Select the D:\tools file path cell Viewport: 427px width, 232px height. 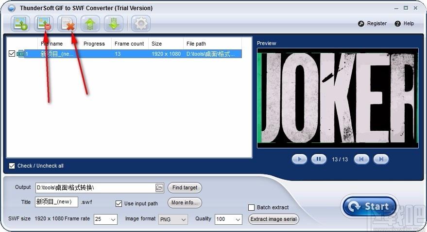click(x=210, y=54)
